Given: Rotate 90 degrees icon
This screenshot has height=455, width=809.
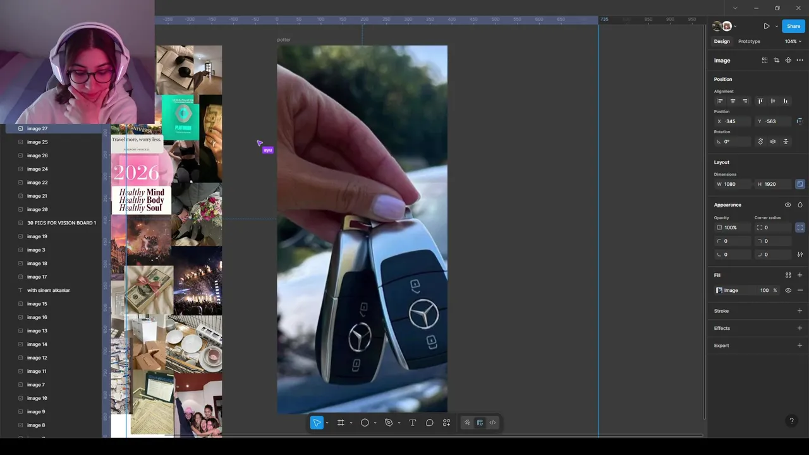Looking at the screenshot, I should [x=760, y=142].
